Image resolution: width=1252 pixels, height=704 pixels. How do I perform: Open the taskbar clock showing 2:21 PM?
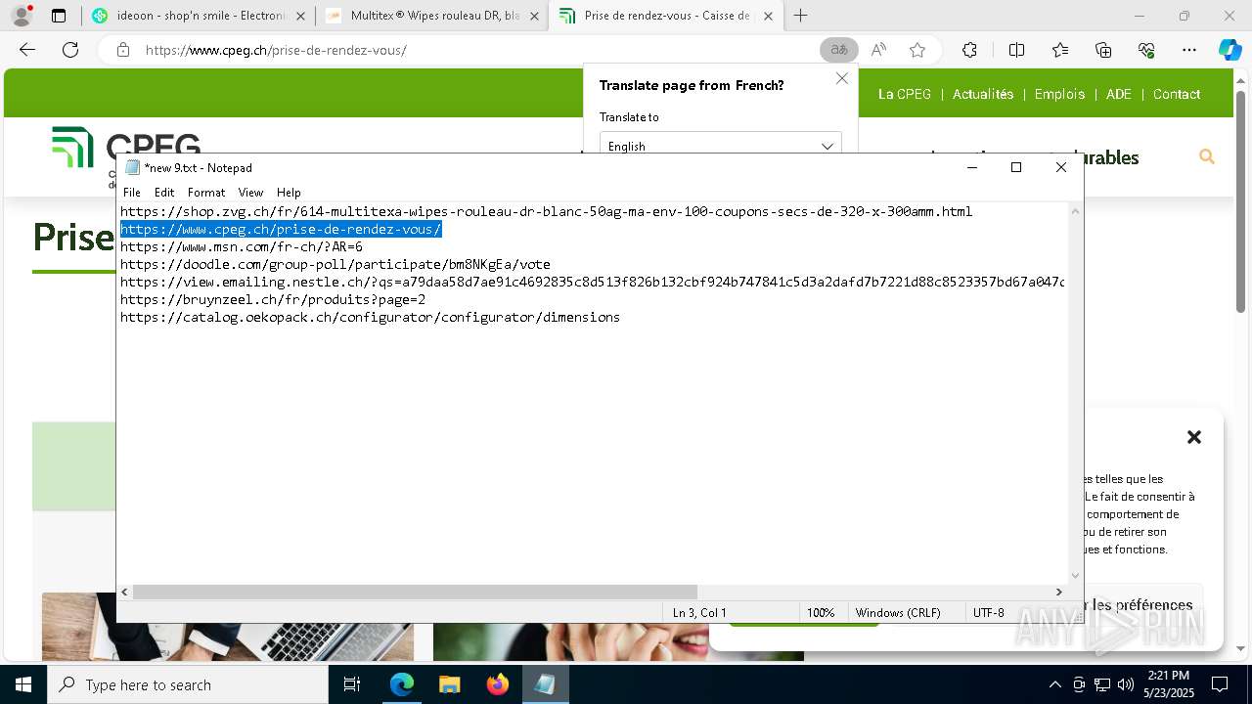pos(1168,684)
